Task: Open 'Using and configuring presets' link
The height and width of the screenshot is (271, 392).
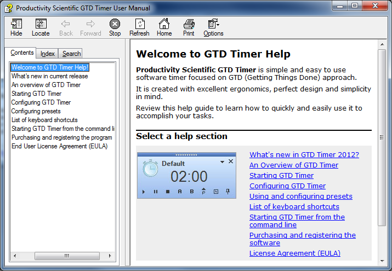Action: [x=301, y=197]
